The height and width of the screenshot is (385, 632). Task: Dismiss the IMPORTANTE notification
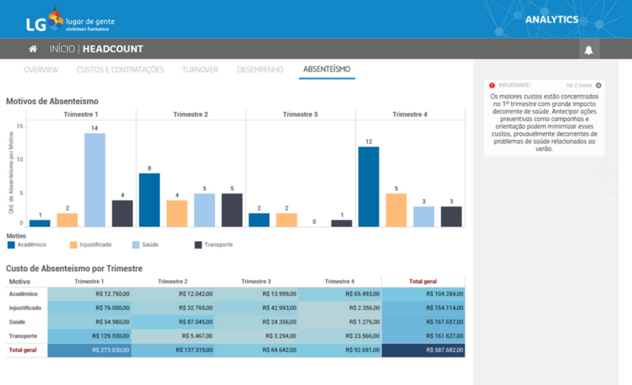click(599, 85)
